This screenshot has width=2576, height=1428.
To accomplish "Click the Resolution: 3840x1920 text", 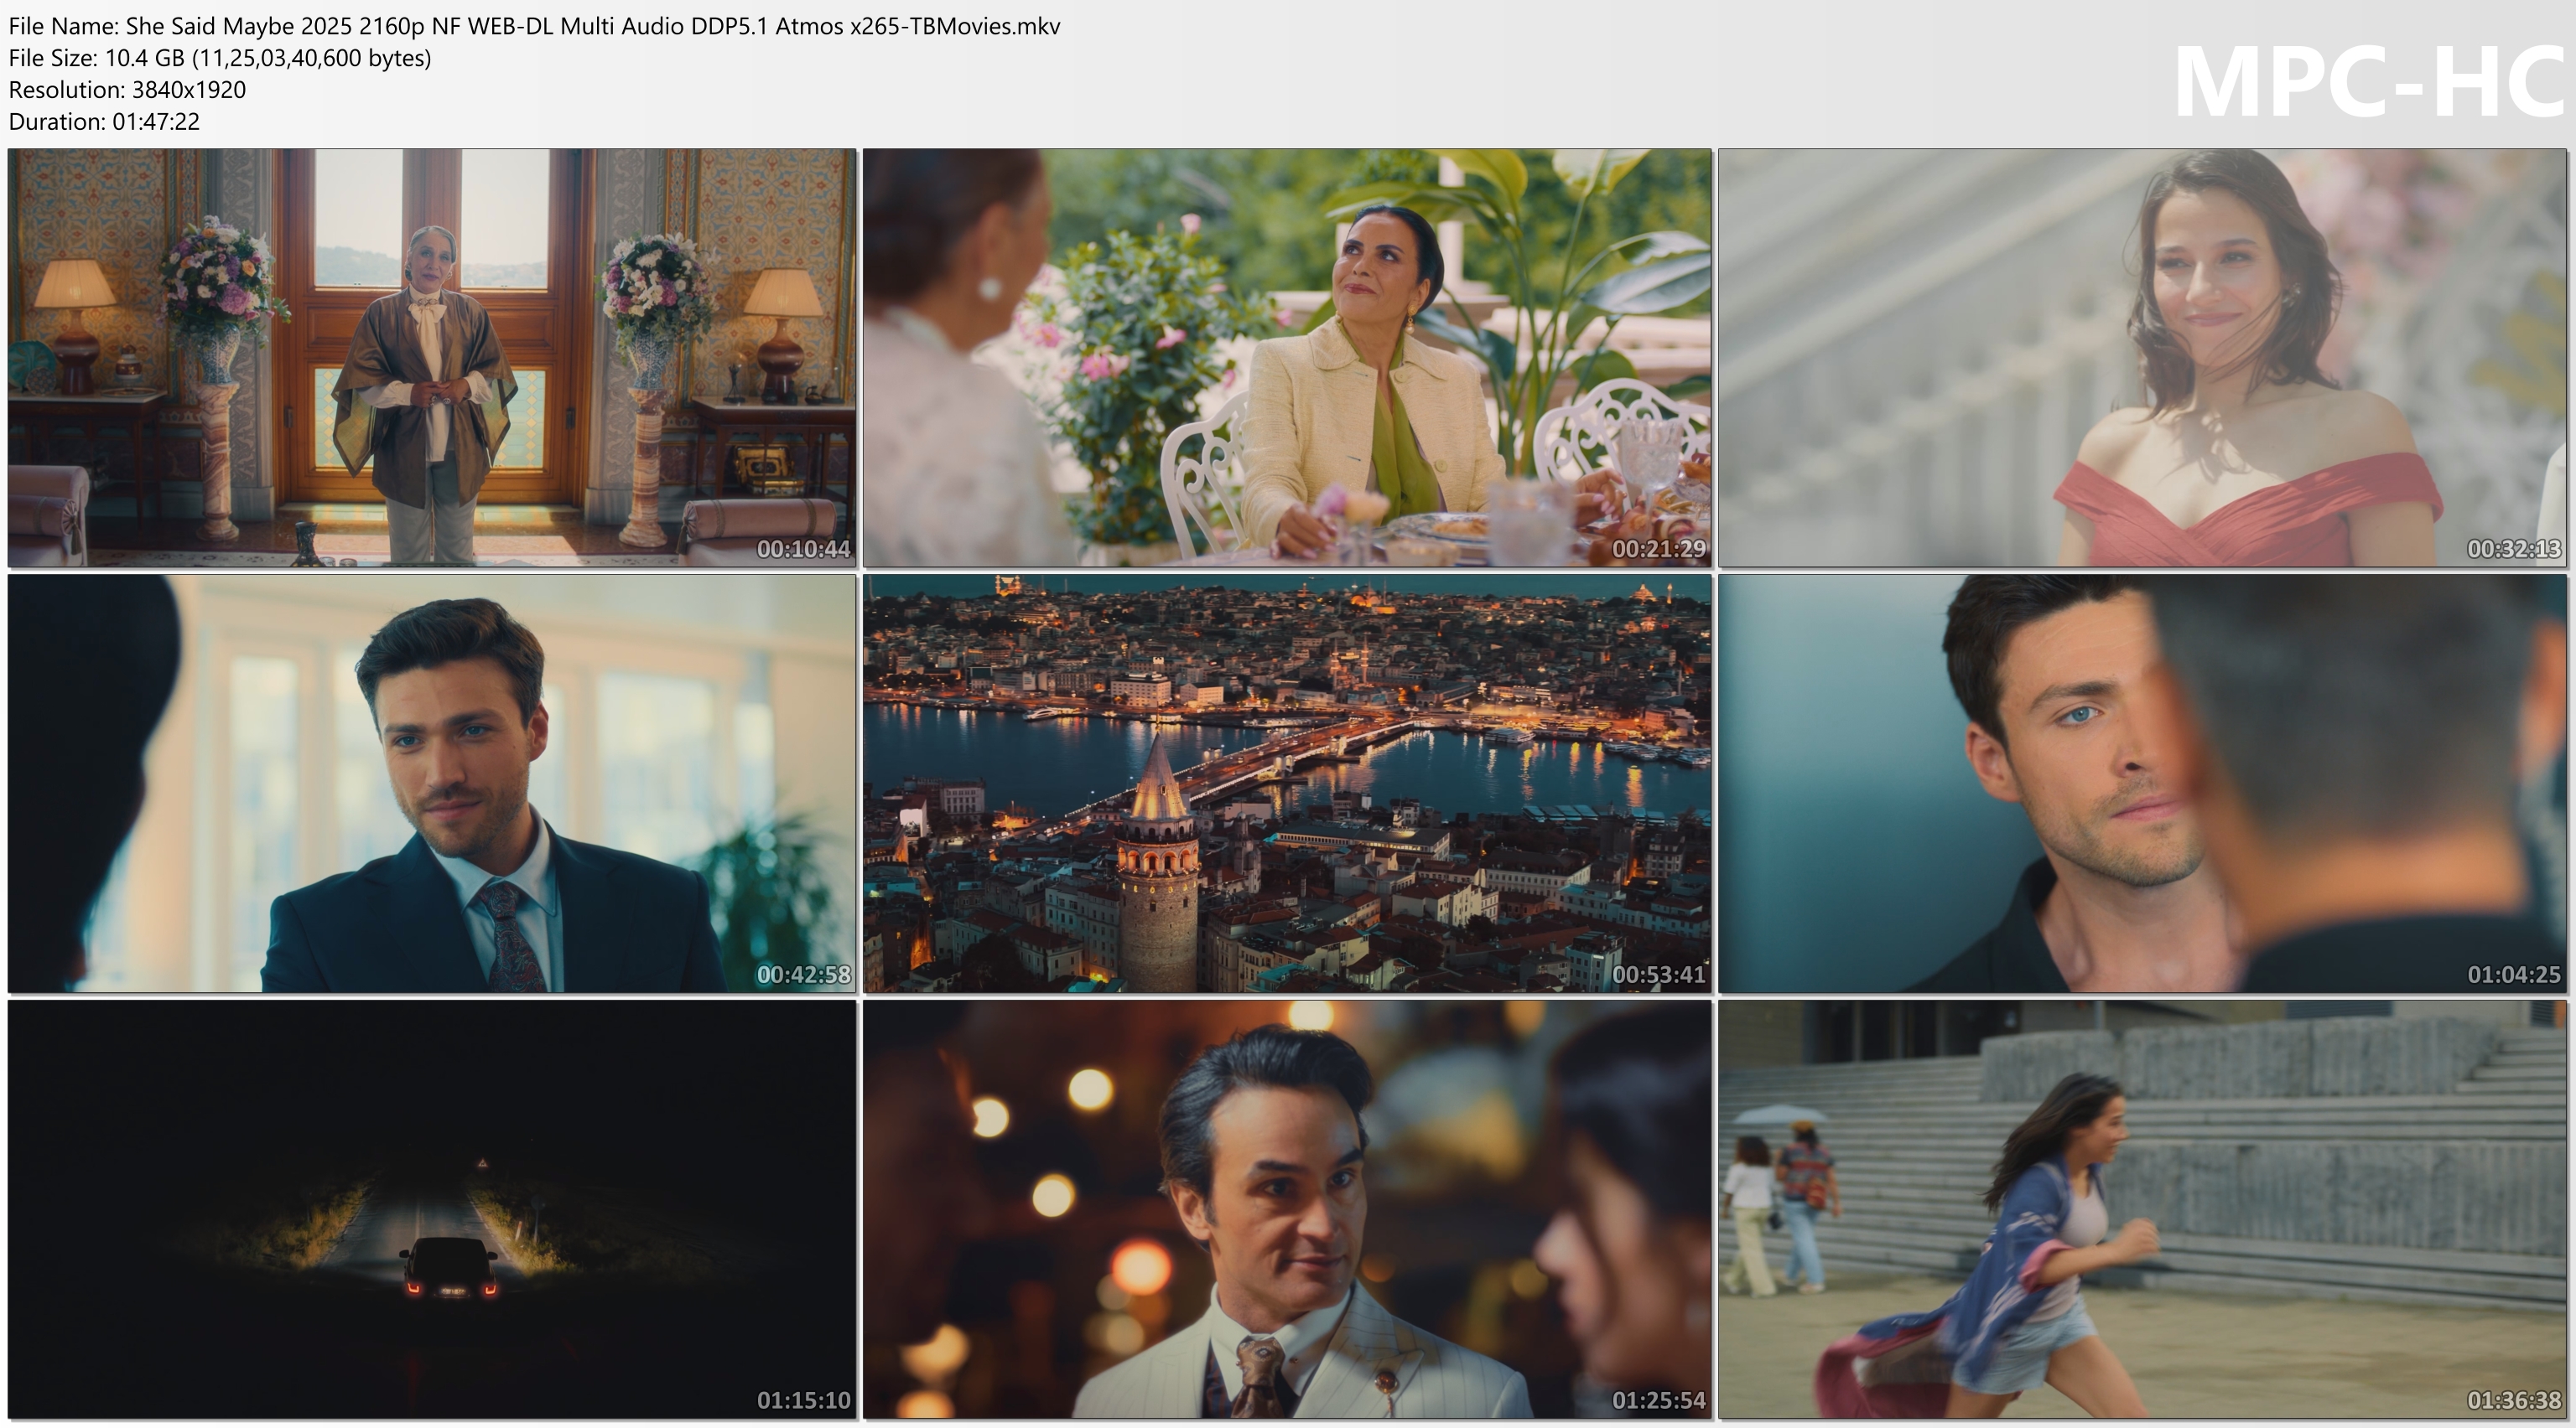I will [x=127, y=90].
